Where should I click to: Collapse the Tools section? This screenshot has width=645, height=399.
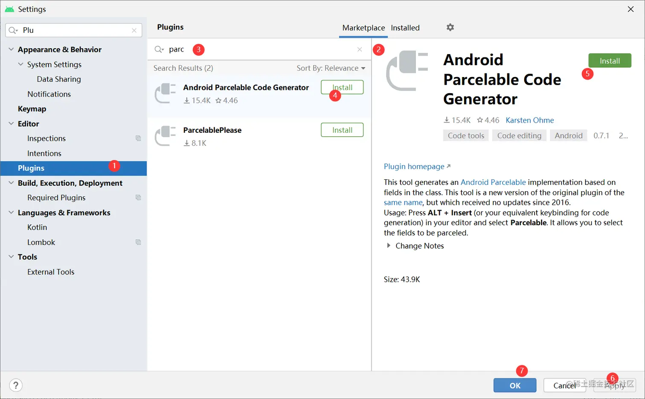(x=11, y=257)
